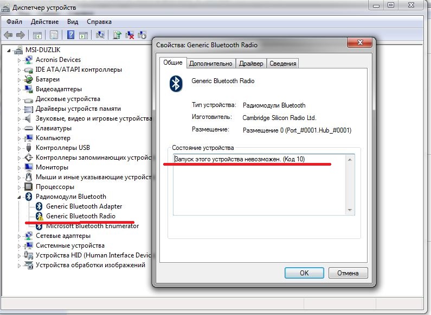Screen dimensions: 431x315
Task: Click the Help question mark toolbar icon
Action: [70, 35]
